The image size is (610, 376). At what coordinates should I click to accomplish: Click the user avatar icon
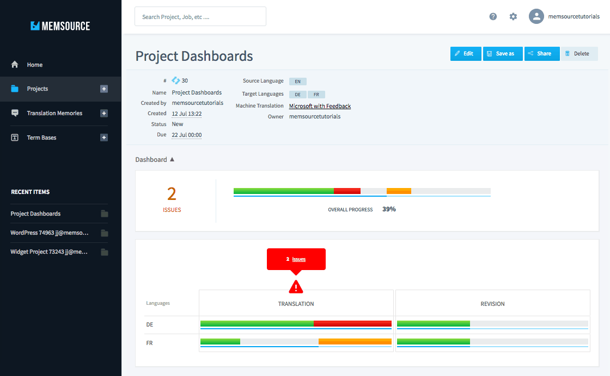click(x=536, y=16)
